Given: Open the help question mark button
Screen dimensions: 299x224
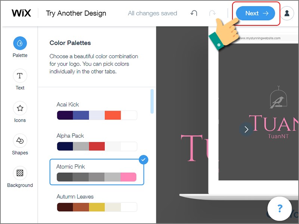Looking at the screenshot, I should pos(280,208).
